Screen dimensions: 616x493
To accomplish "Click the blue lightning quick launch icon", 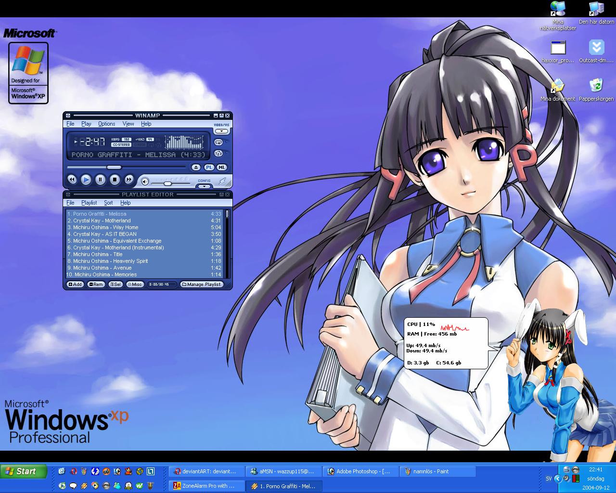I will 95,471.
